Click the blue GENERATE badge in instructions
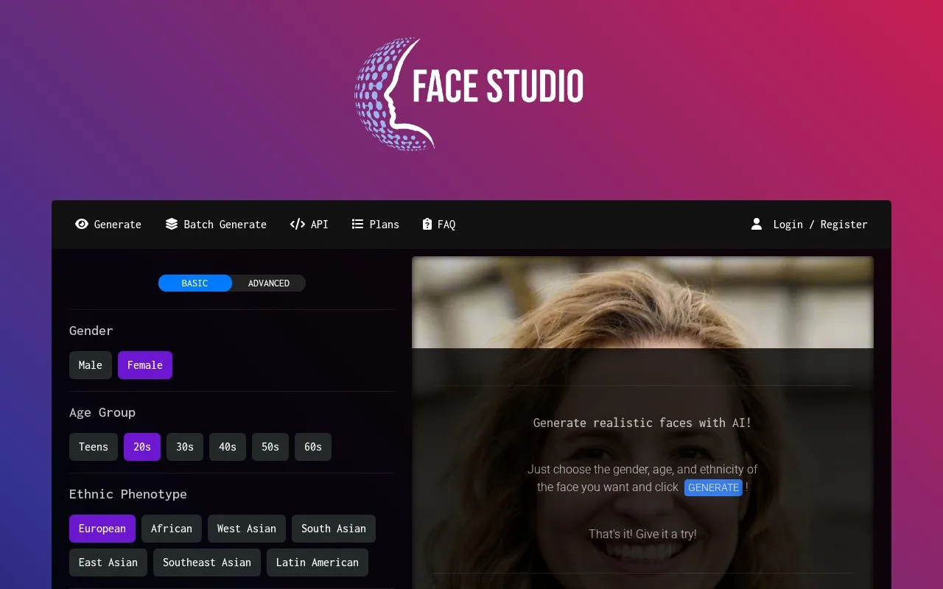 click(x=713, y=487)
